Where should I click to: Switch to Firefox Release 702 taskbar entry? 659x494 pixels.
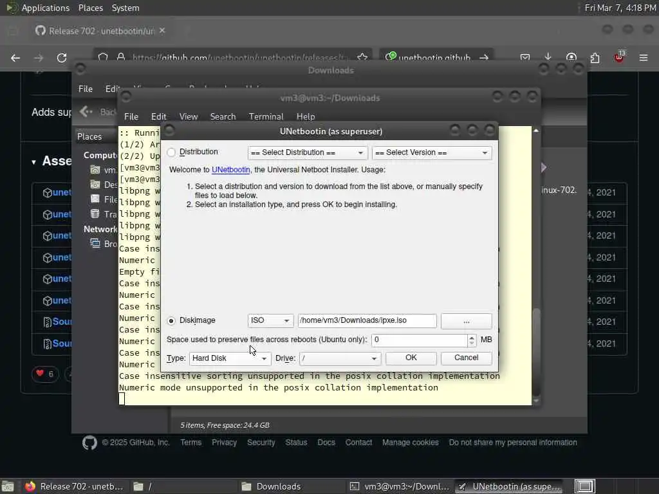(x=75, y=486)
